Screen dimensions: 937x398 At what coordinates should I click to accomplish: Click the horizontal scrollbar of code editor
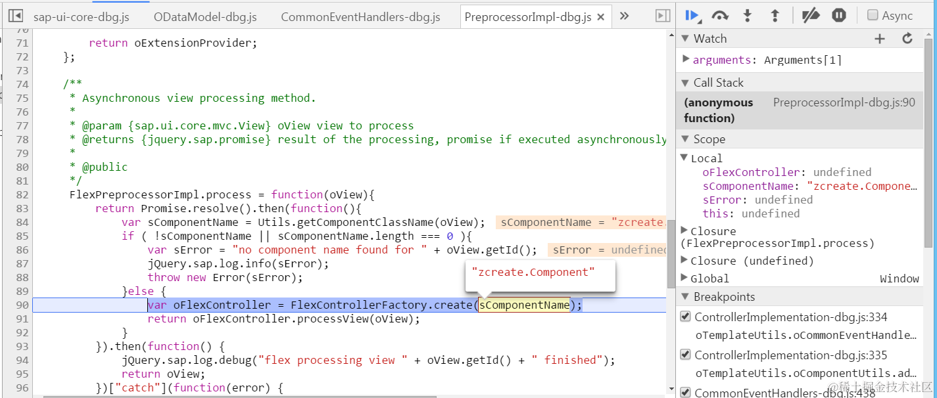(x=239, y=396)
